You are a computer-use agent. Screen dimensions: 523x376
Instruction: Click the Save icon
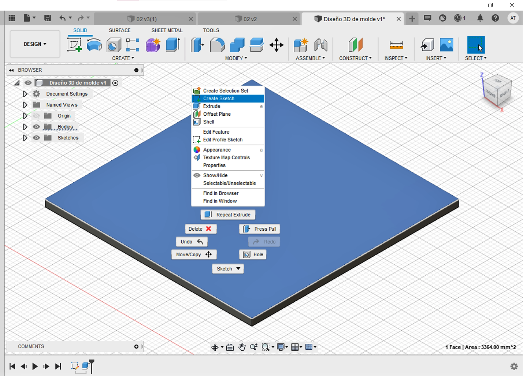48,18
